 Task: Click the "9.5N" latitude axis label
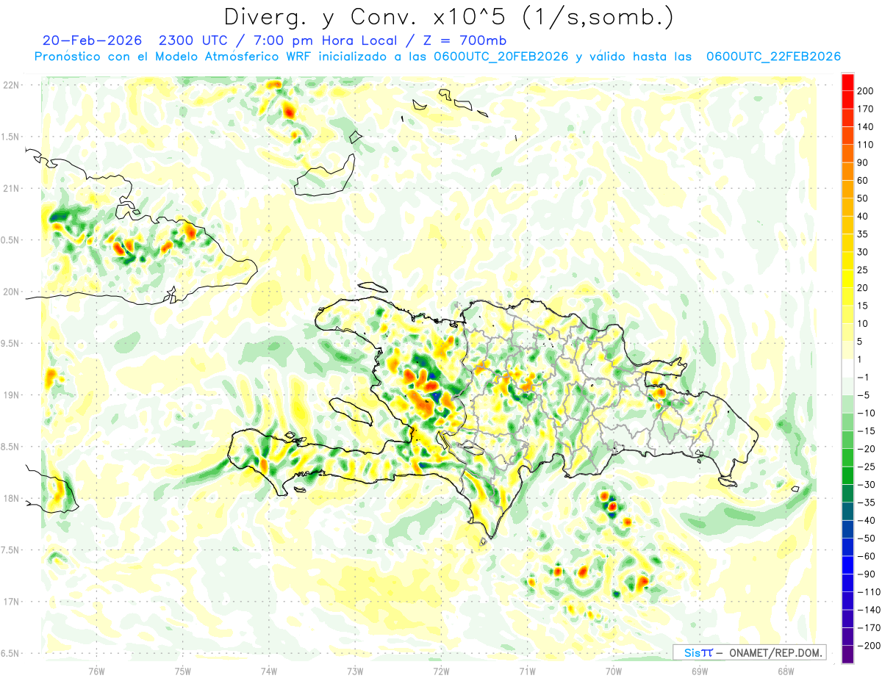10,343
